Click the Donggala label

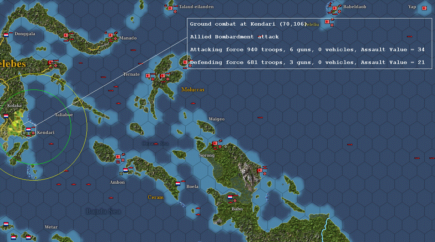coord(25,34)
